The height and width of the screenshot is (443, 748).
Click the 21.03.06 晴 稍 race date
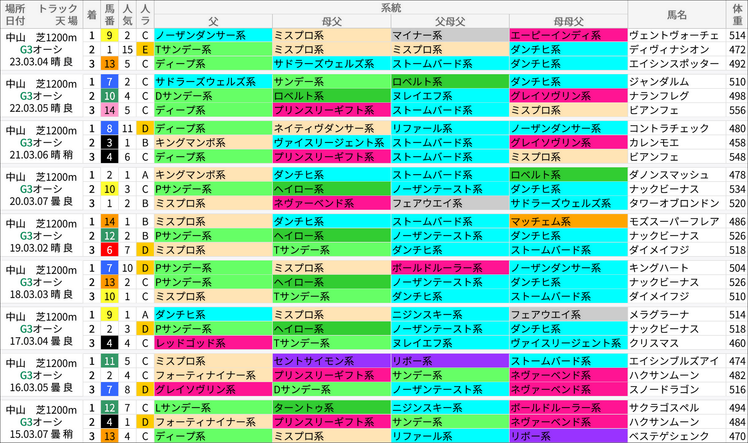tap(41, 155)
